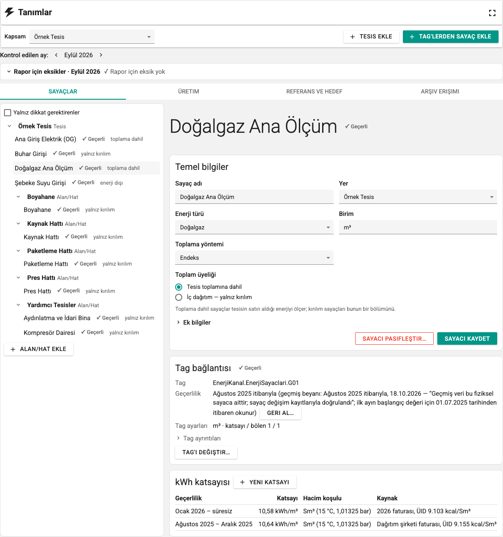Click the Ocak 2026 – süresiz row

coord(336,511)
